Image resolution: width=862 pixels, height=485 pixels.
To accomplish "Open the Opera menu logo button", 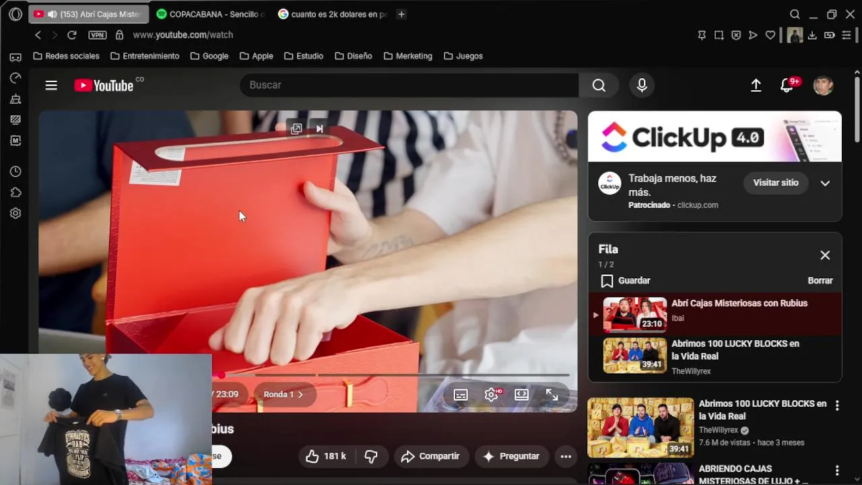I will tap(15, 14).
